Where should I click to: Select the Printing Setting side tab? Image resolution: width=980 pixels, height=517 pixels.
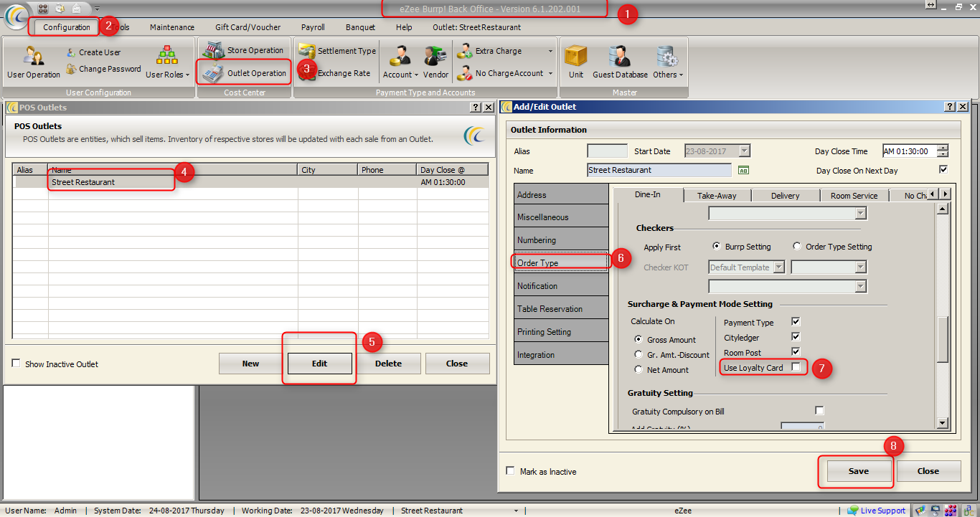tap(561, 332)
